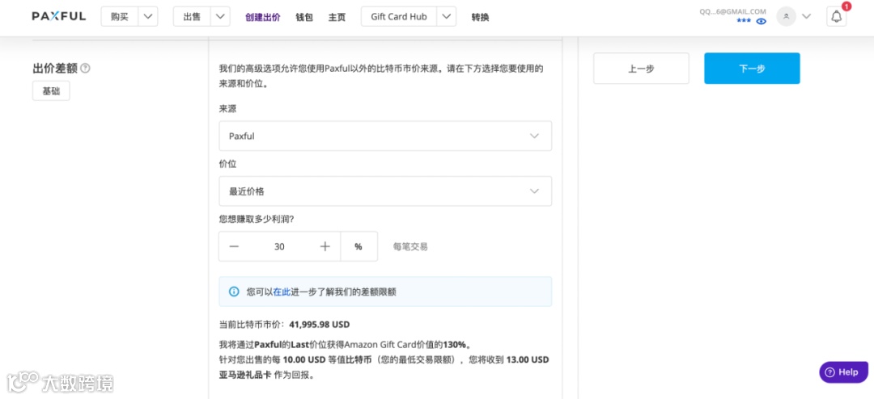Click the hidden balance asterisks
The image size is (874, 399).
click(744, 20)
